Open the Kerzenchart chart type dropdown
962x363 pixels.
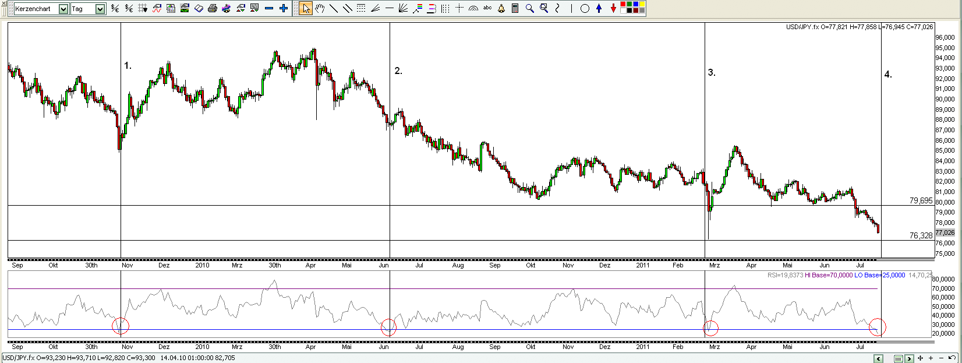pyautogui.click(x=63, y=9)
